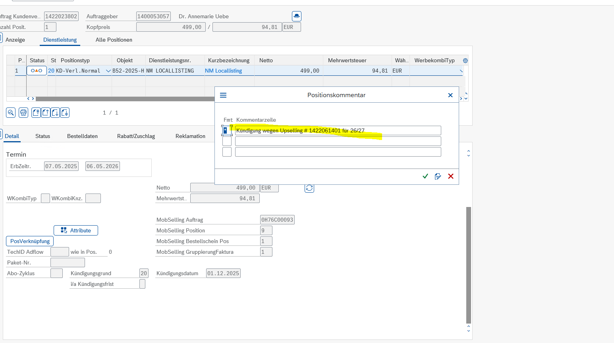Click the Abo-Zyklus input field
614x343 pixels.
coord(56,273)
